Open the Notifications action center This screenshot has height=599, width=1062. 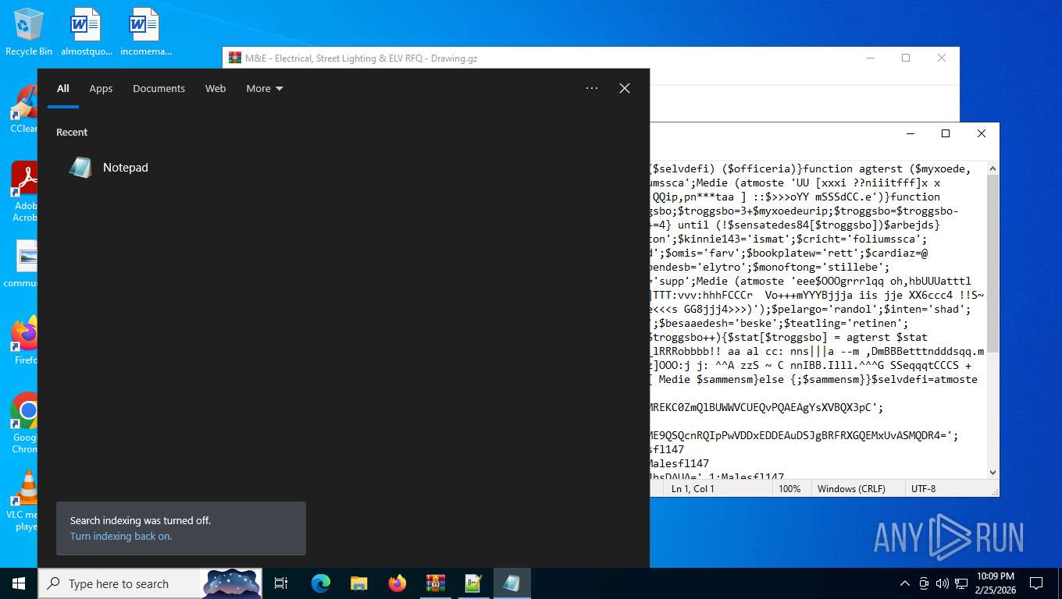click(x=1036, y=583)
